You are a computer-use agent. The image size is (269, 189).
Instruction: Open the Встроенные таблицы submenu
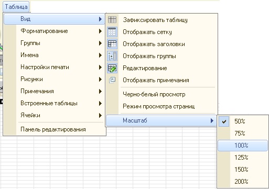click(x=54, y=103)
